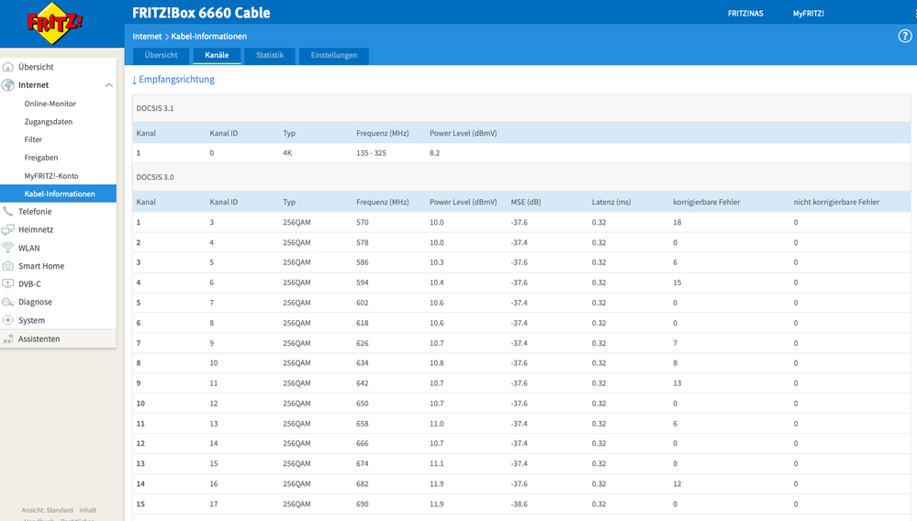This screenshot has height=521, width=917.
Task: Click the MSE value -38.6
Action: point(520,504)
